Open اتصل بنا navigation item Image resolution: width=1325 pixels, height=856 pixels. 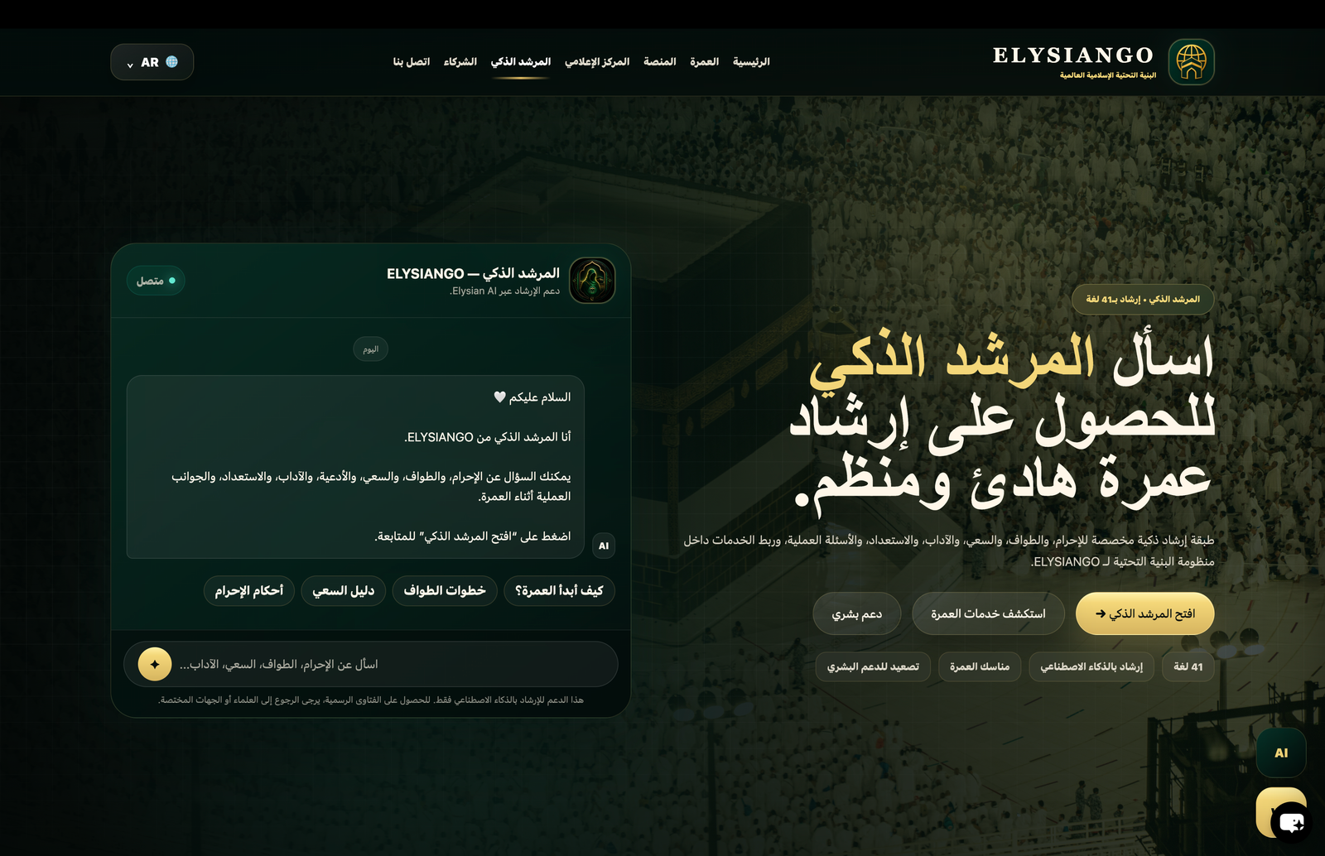click(x=412, y=62)
